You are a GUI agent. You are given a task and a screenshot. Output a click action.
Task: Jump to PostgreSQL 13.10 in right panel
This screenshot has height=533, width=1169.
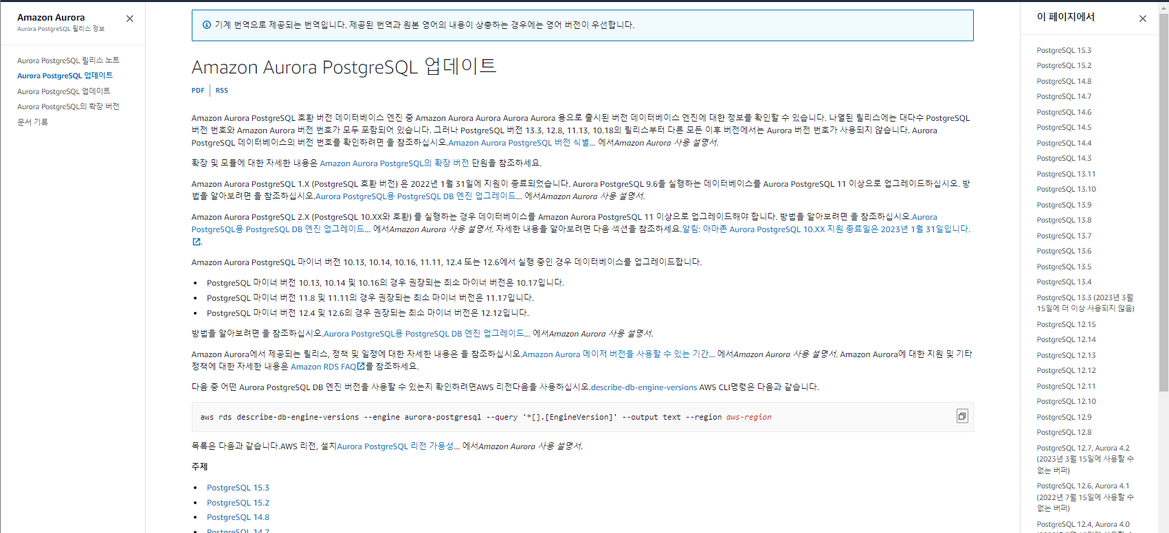(x=1066, y=189)
